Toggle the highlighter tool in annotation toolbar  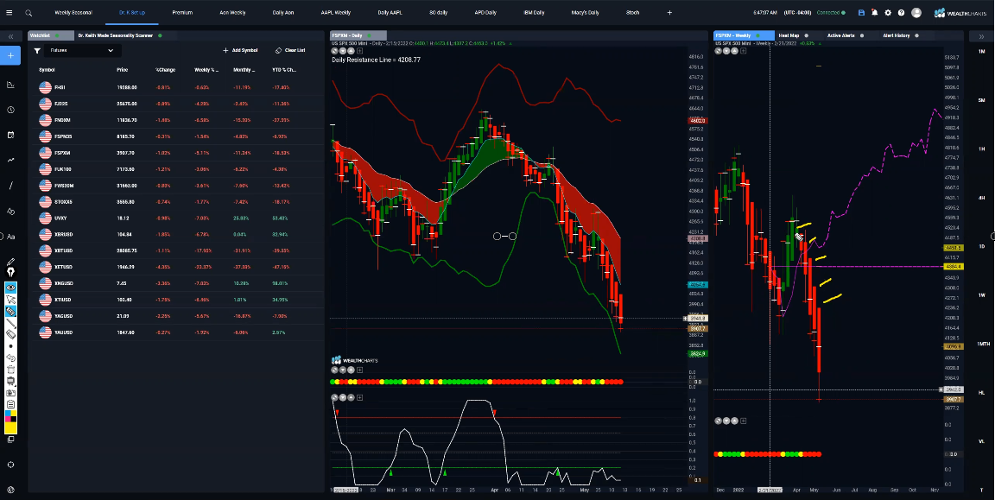(10, 311)
